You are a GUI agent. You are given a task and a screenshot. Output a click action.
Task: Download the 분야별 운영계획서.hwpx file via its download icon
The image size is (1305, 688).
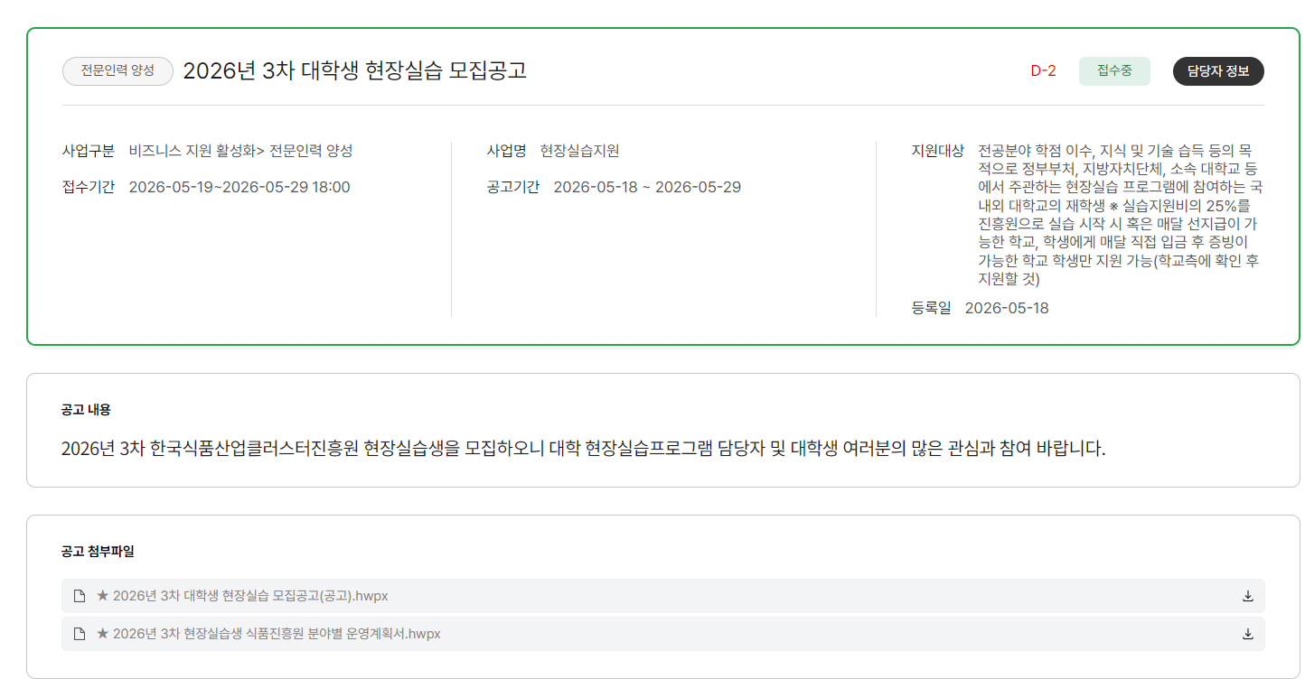1248,634
